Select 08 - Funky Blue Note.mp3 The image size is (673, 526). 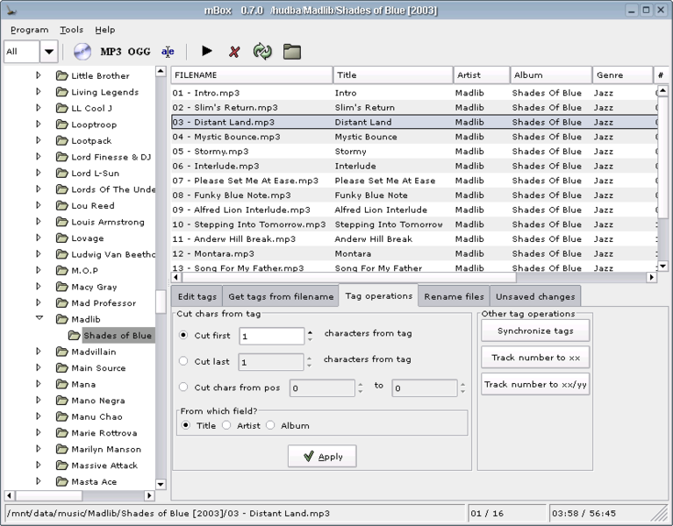[x=414, y=195]
